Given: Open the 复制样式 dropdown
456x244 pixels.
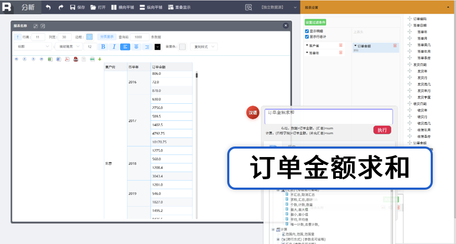Looking at the screenshot, I should pyautogui.click(x=203, y=47).
